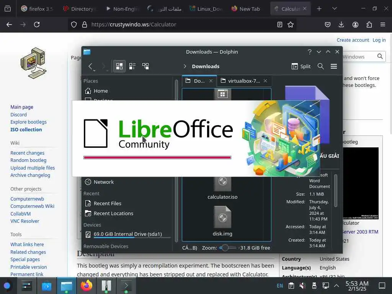Adjust the Dolphin Zoom slider
This screenshot has height=294, width=392.
[x=227, y=248]
